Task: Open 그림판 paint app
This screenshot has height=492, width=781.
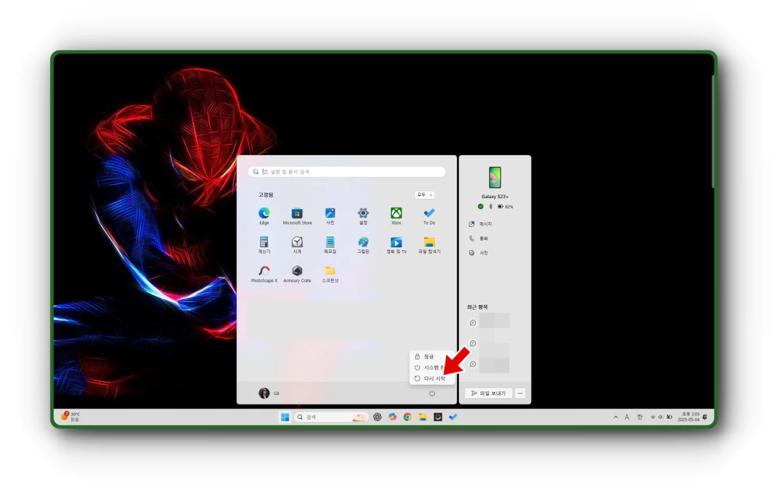Action: (363, 245)
